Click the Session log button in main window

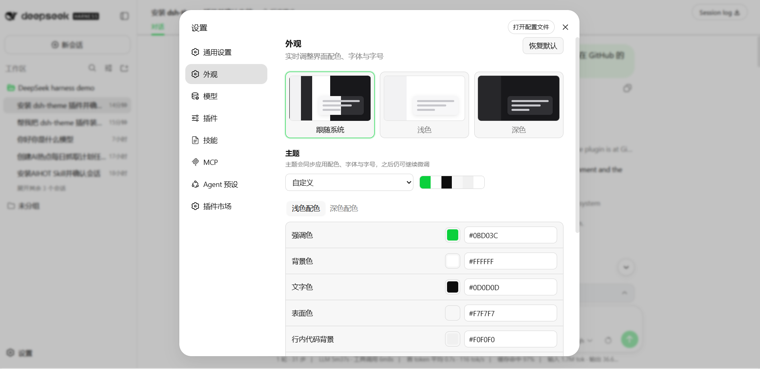point(719,13)
